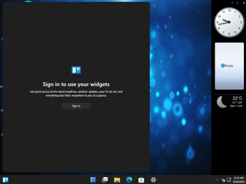Image resolution: width=246 pixels, height=184 pixels.
Task: Open Microsoft Store from the taskbar
Action: click(141, 180)
